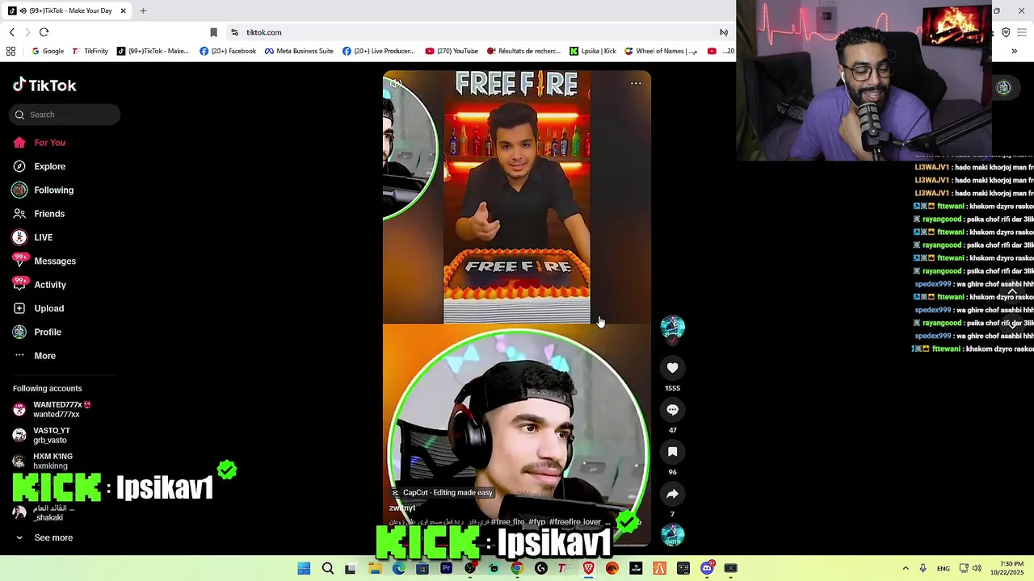Like the video with the heart button
Image resolution: width=1034 pixels, height=581 pixels.
point(672,368)
